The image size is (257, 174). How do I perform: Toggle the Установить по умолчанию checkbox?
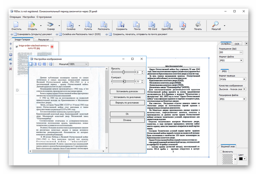(112, 97)
